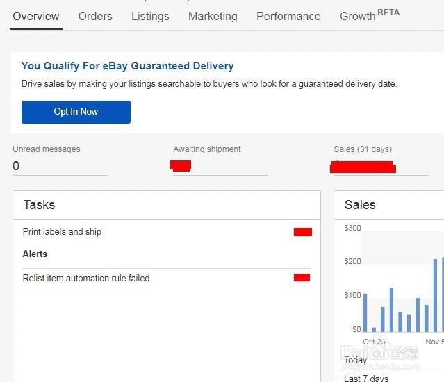Click the unread messages count 0
Image resolution: width=444 pixels, height=382 pixels.
[16, 166]
